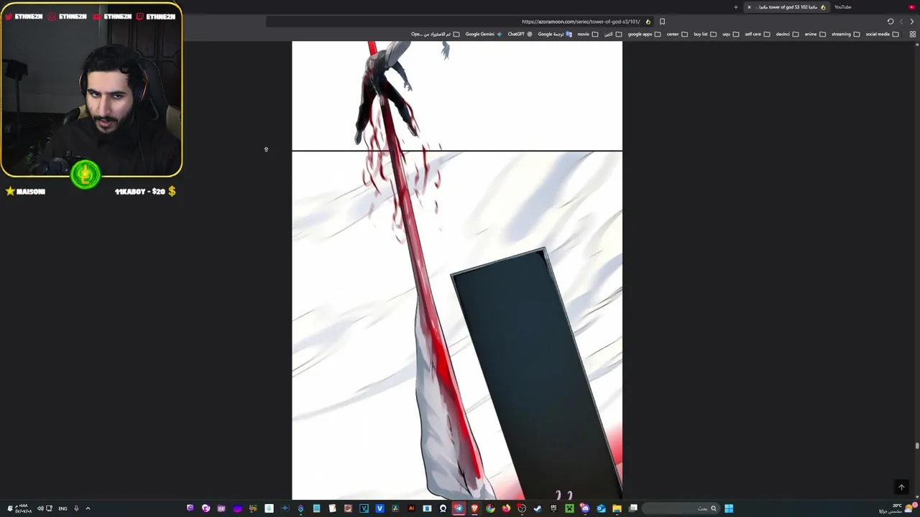Image resolution: width=920 pixels, height=517 pixels.
Task: Click the weather widget in the taskbar
Action: pyautogui.click(x=897, y=508)
